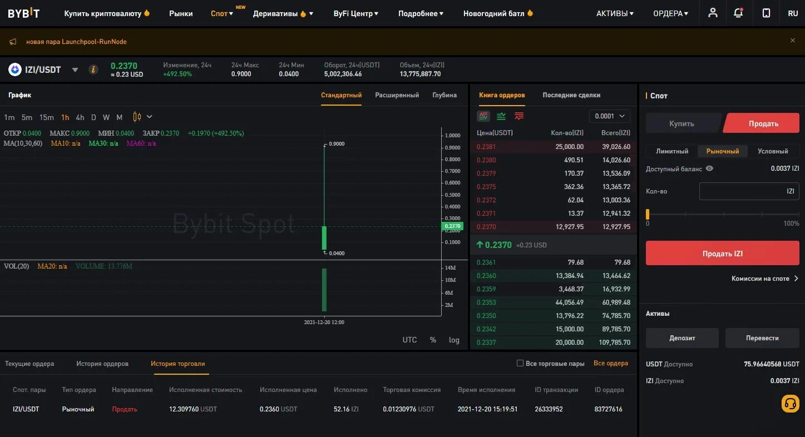
Task: Toggle the UTC time setting on chart
Action: [409, 340]
